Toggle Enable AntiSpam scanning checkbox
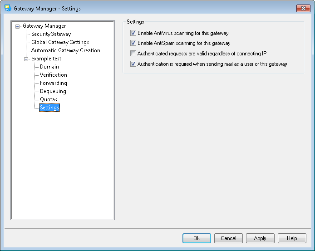The image size is (315, 251). click(133, 44)
